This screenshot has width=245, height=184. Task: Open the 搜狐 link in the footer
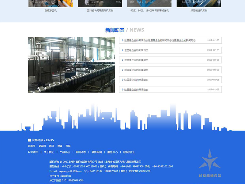point(60,146)
